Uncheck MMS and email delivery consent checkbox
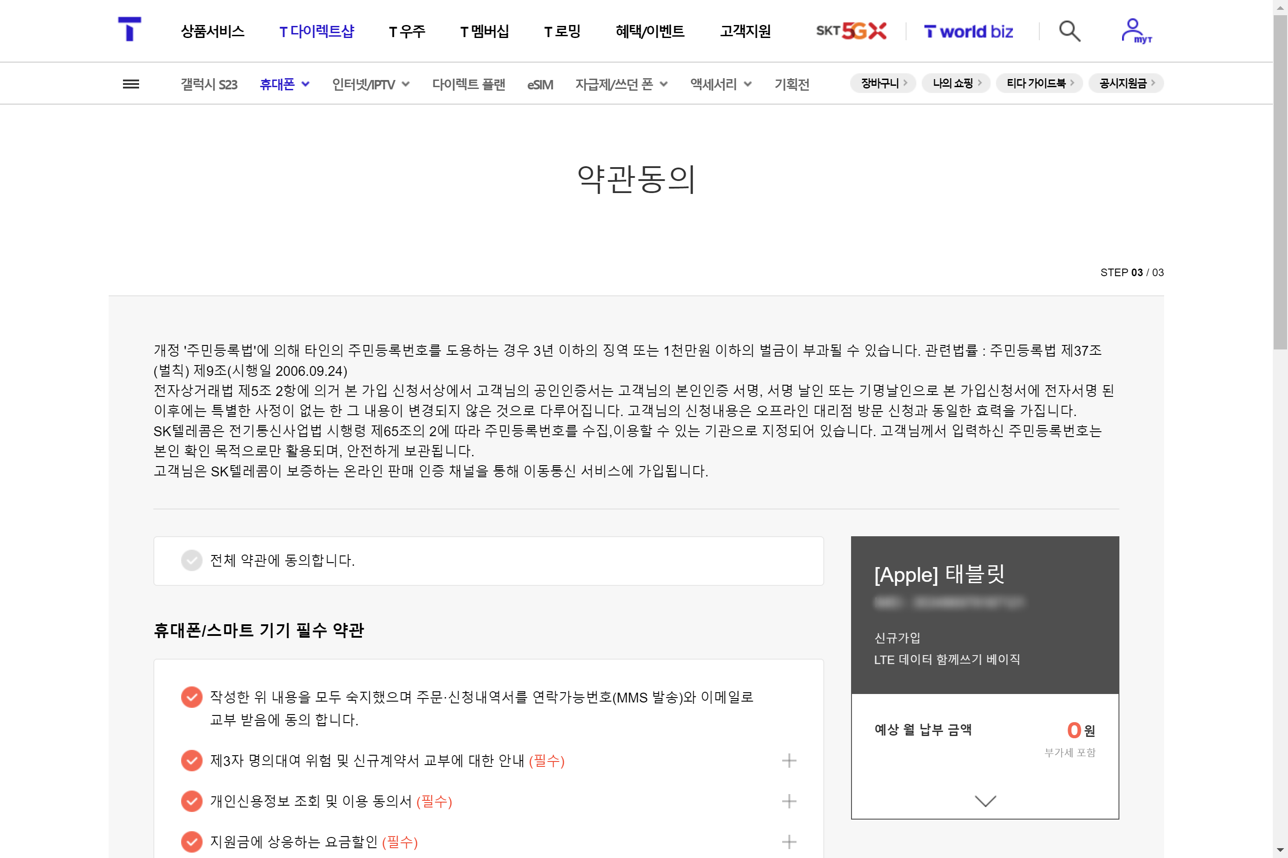 [192, 697]
